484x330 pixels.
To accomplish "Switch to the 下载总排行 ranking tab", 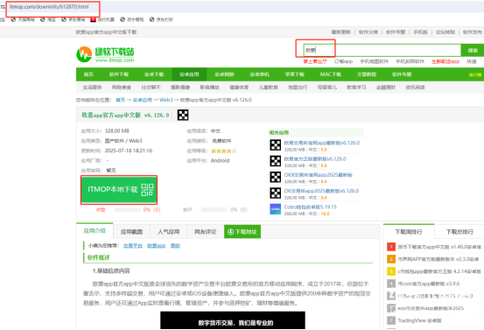I will (x=459, y=232).
